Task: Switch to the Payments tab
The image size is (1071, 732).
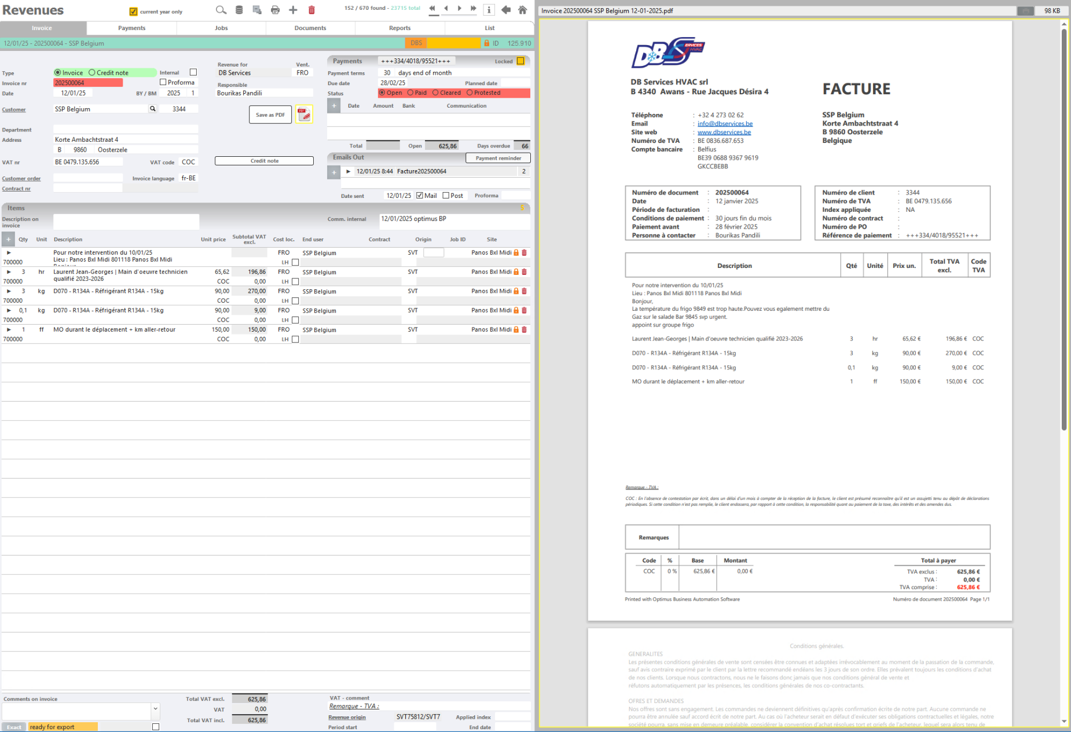Action: 131,28
